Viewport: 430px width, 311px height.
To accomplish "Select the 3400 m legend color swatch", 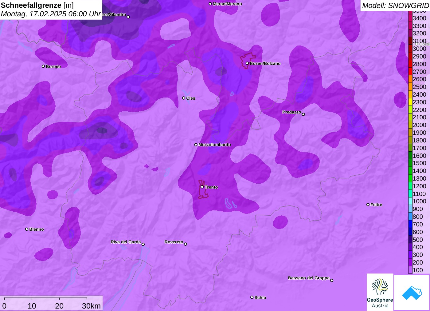I will [x=410, y=18].
